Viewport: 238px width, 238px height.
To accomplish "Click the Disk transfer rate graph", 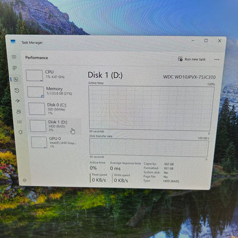I will 149,147.
